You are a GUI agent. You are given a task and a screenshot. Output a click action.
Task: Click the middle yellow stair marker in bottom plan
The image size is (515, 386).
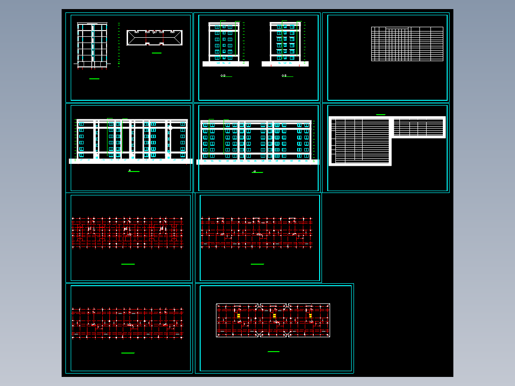pyautogui.click(x=275, y=316)
